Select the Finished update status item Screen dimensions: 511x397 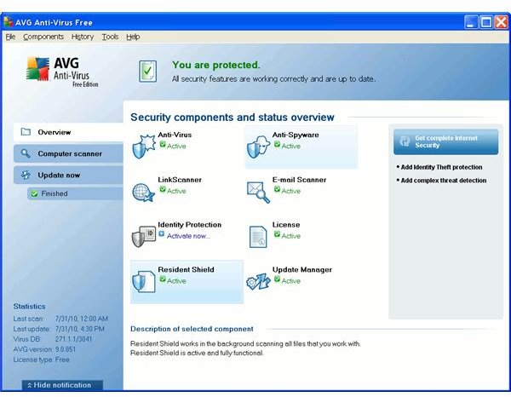75,193
